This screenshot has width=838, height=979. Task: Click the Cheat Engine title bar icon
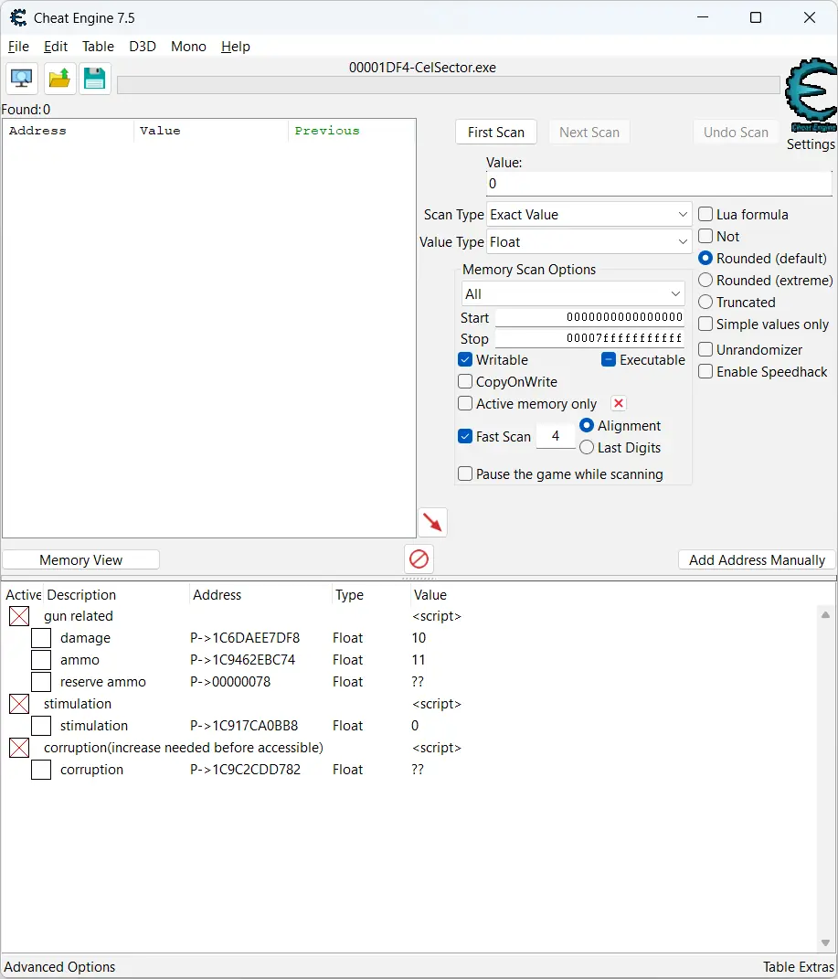18,17
